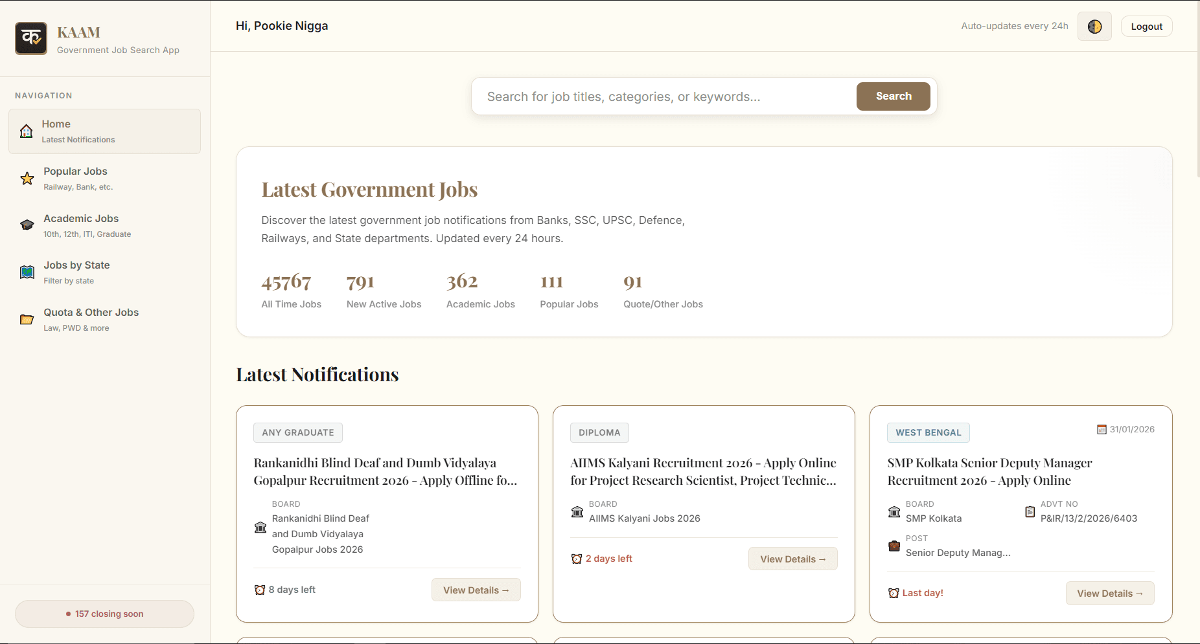Select the map icon beside Jobs by State
The height and width of the screenshot is (644, 1200).
point(26,272)
